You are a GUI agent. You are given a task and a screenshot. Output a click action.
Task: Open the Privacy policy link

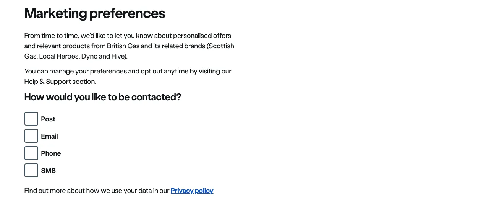point(192,191)
